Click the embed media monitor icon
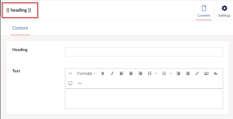 [x=70, y=83]
